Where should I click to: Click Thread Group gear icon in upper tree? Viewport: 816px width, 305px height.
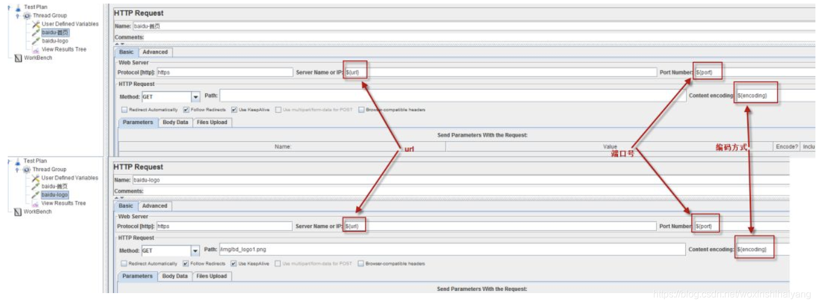27,15
